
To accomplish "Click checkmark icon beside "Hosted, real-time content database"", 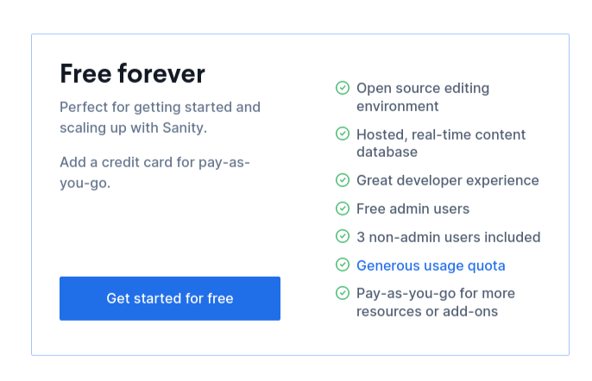I will point(343,134).
